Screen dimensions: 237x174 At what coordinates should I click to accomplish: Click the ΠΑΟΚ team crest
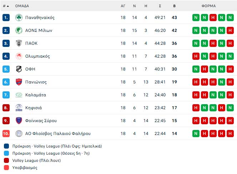(x=19, y=43)
